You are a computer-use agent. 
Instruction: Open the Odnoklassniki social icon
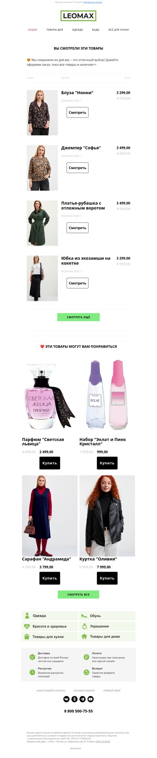point(74,699)
